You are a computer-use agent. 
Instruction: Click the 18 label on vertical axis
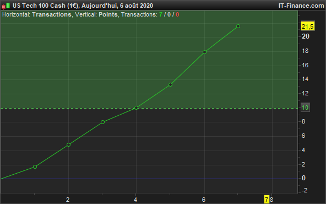(x=305, y=51)
